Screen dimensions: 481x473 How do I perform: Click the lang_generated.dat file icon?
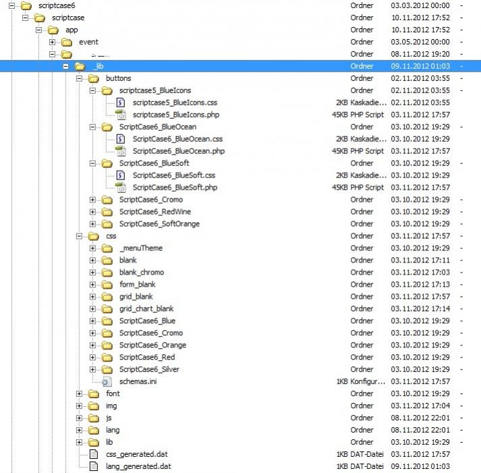click(94, 466)
